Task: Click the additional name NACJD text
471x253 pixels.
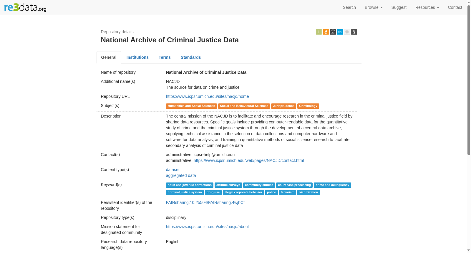Action: point(173,81)
